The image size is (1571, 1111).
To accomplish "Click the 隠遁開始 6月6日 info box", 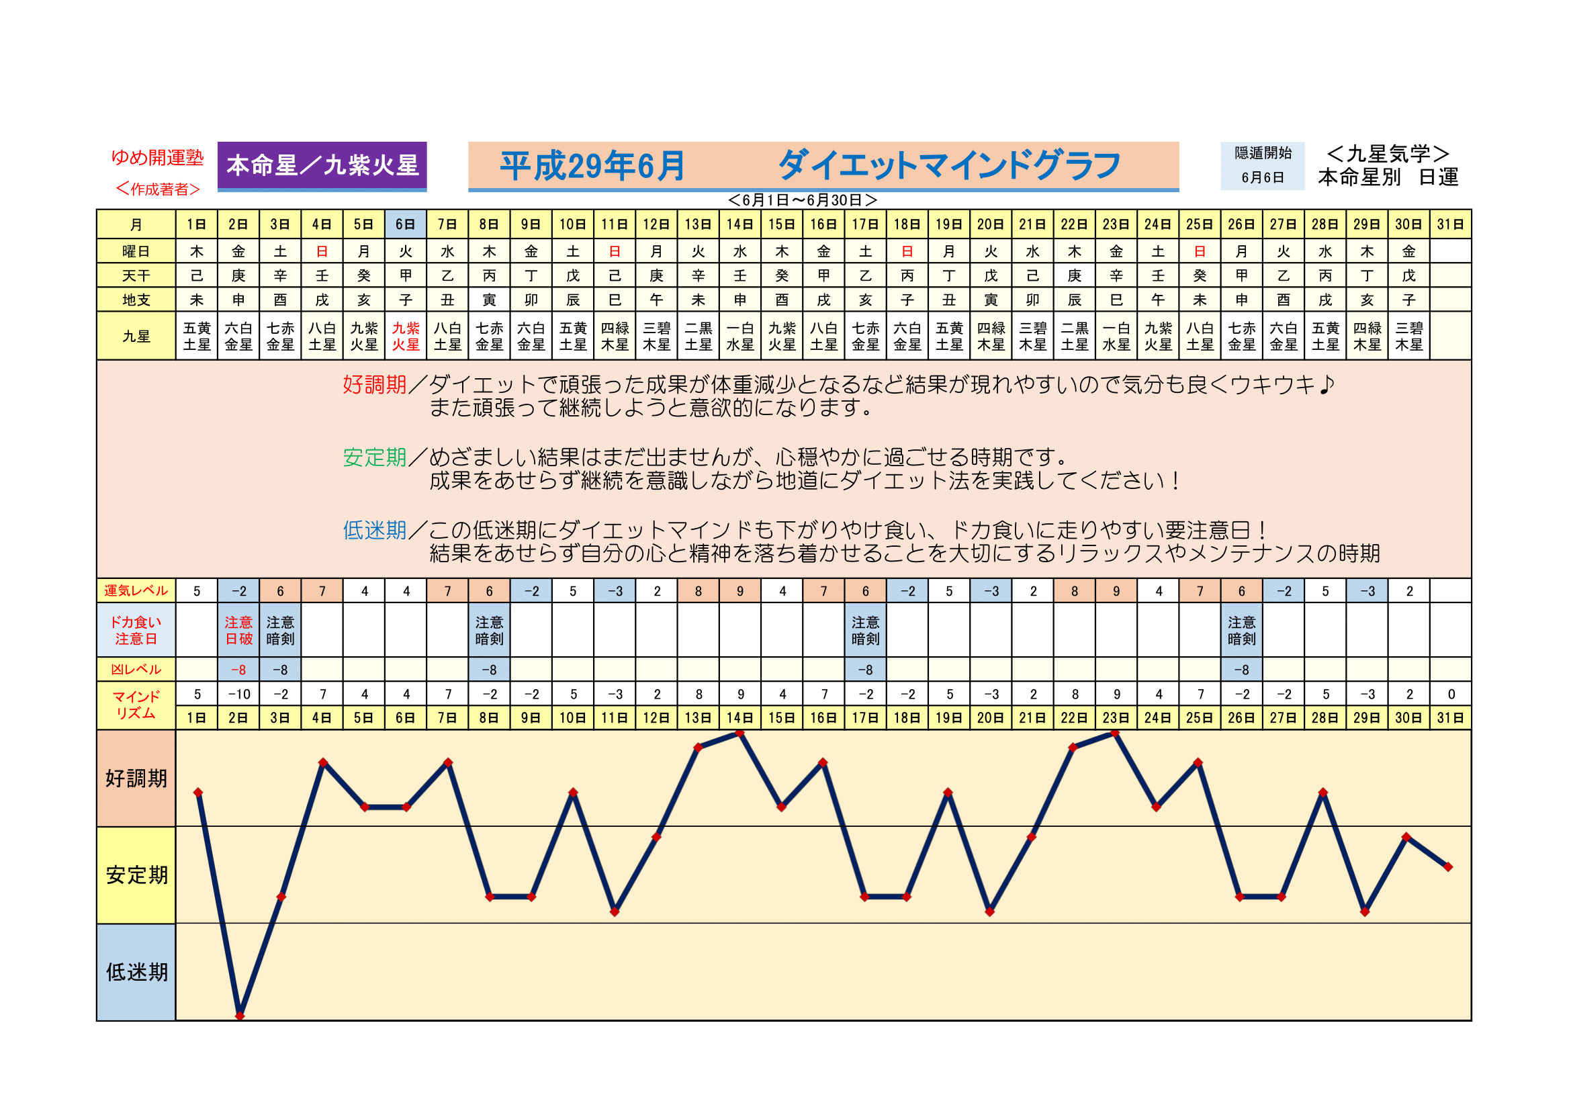I will (1262, 165).
